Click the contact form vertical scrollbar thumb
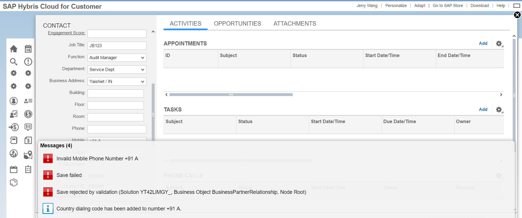522x218 pixels. point(153,114)
